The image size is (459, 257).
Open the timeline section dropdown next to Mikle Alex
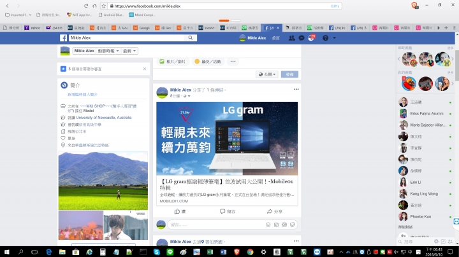[x=108, y=51]
